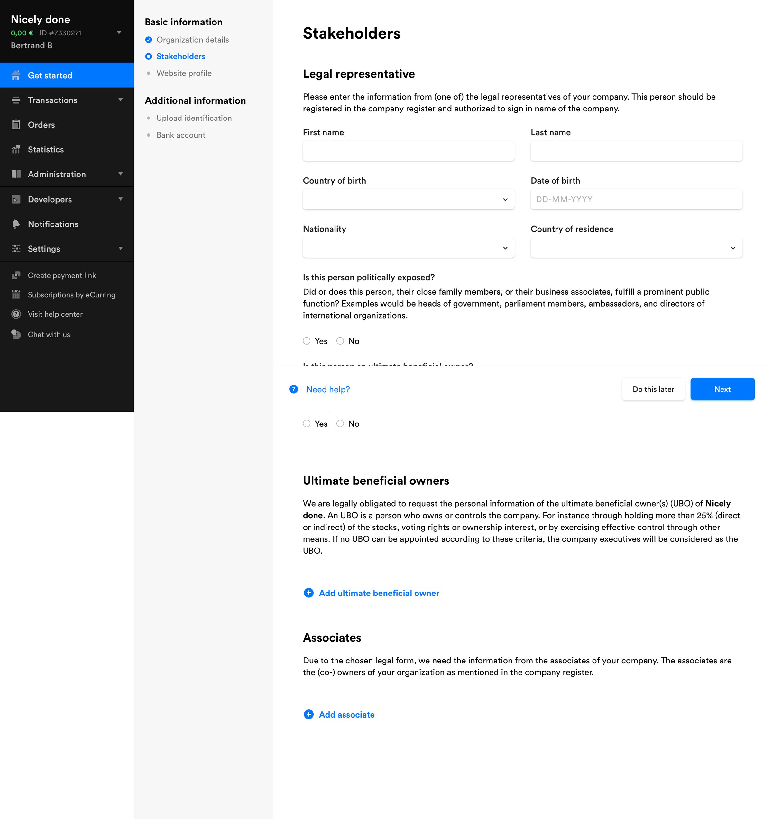The image size is (772, 819).
Task: Select No for ultimate beneficial owner question
Action: [x=340, y=424]
